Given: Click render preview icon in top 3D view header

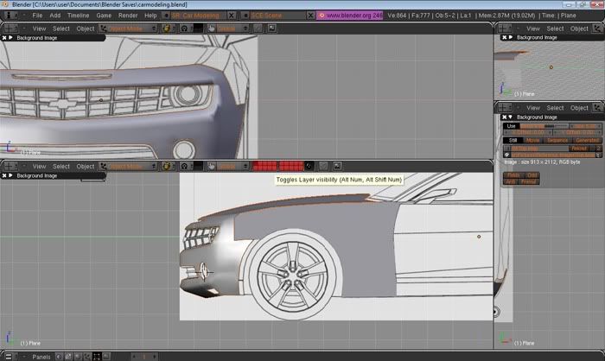Looking at the screenshot, I should pos(272,28).
